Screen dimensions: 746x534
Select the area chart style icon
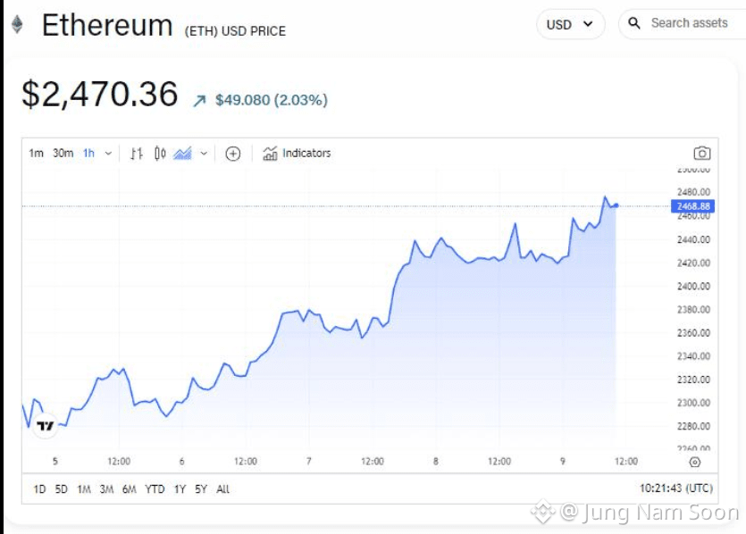tap(182, 154)
